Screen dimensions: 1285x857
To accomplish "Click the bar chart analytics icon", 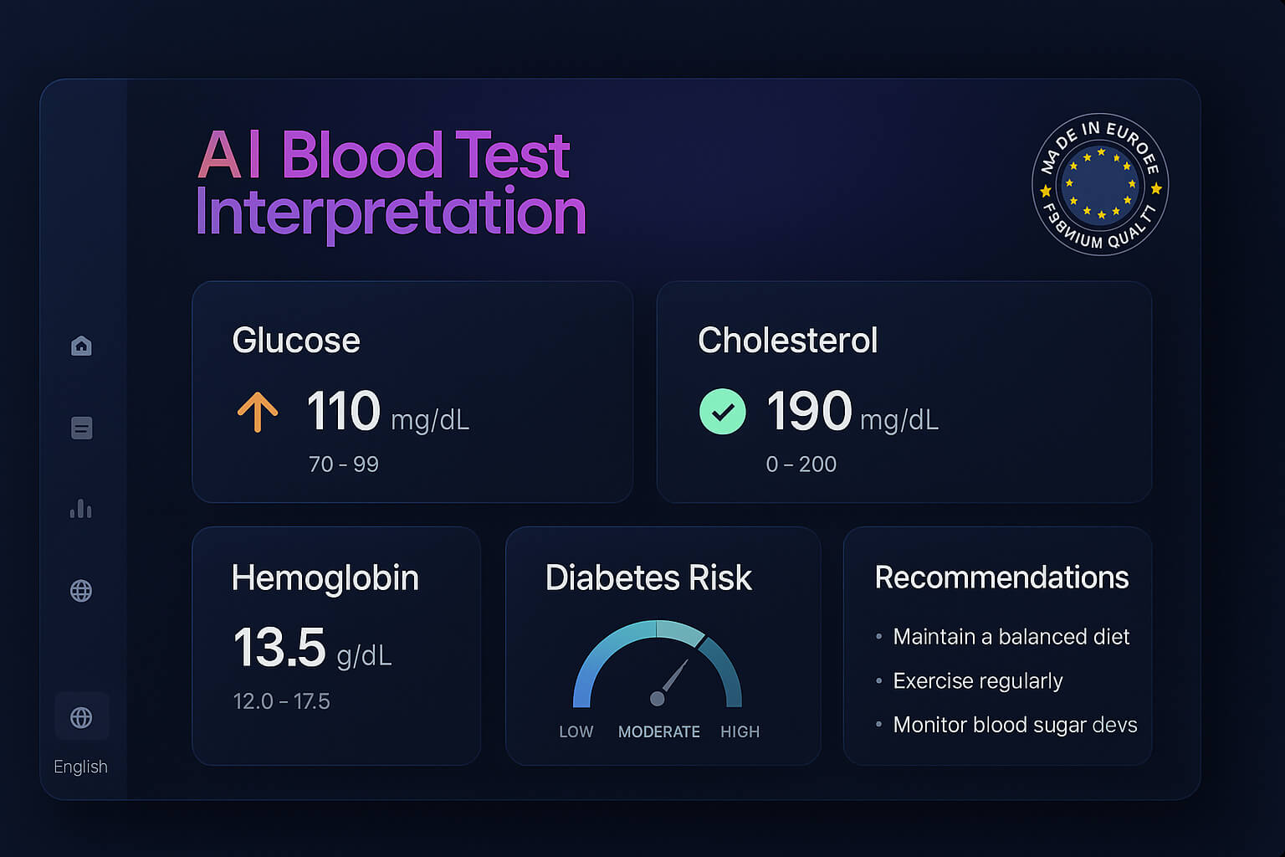I will coord(81,509).
